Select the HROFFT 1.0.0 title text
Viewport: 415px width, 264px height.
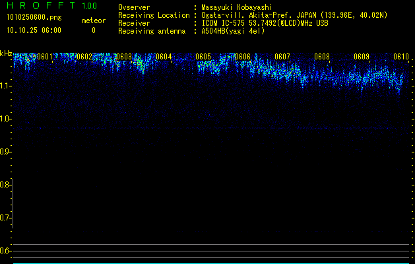click(52, 5)
